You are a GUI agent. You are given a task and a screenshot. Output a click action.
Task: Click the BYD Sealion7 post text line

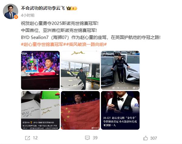(91, 37)
